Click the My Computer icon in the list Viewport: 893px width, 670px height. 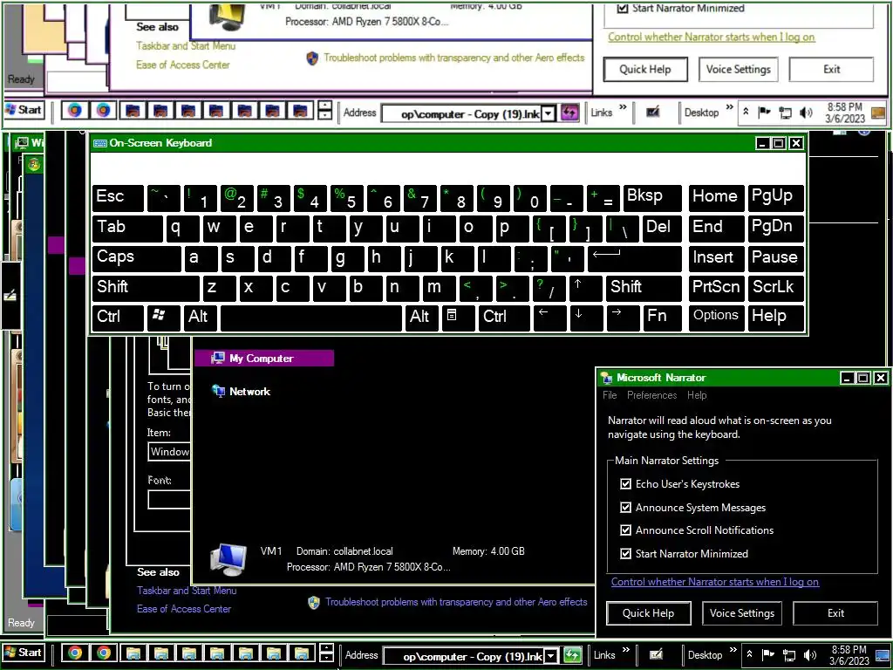[217, 359]
